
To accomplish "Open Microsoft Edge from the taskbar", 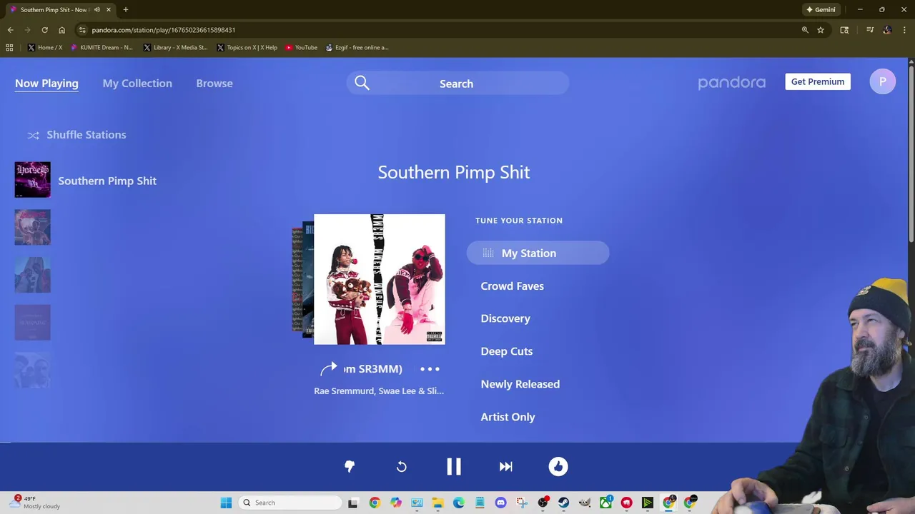I will tap(458, 503).
